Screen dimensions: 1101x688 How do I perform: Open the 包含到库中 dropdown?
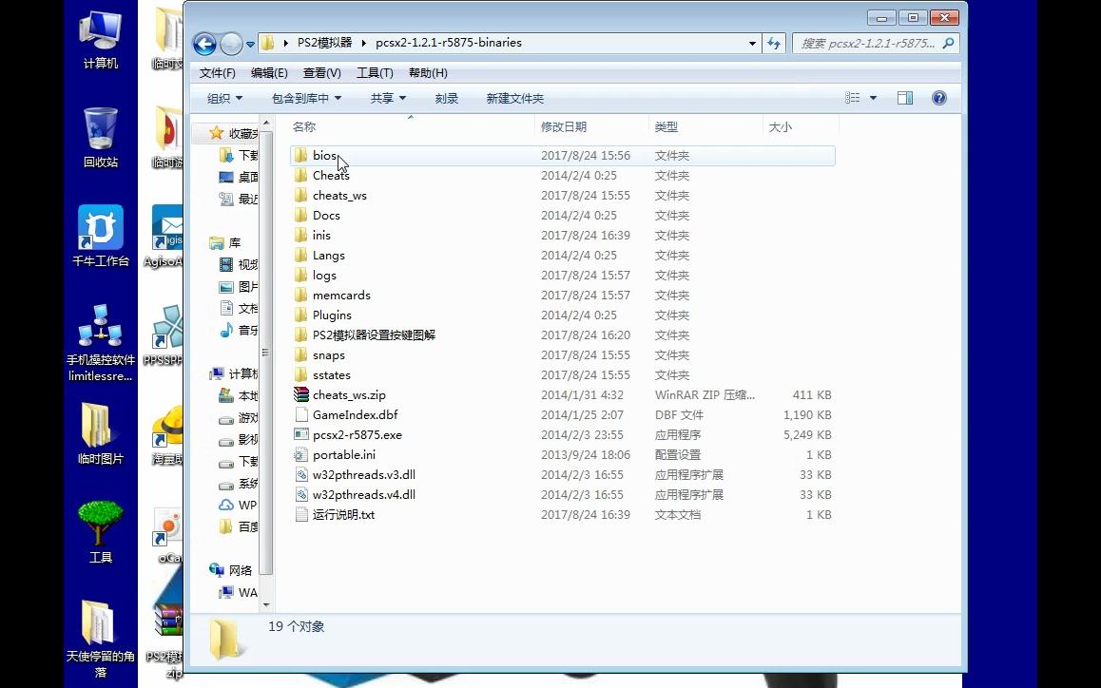[x=306, y=98]
